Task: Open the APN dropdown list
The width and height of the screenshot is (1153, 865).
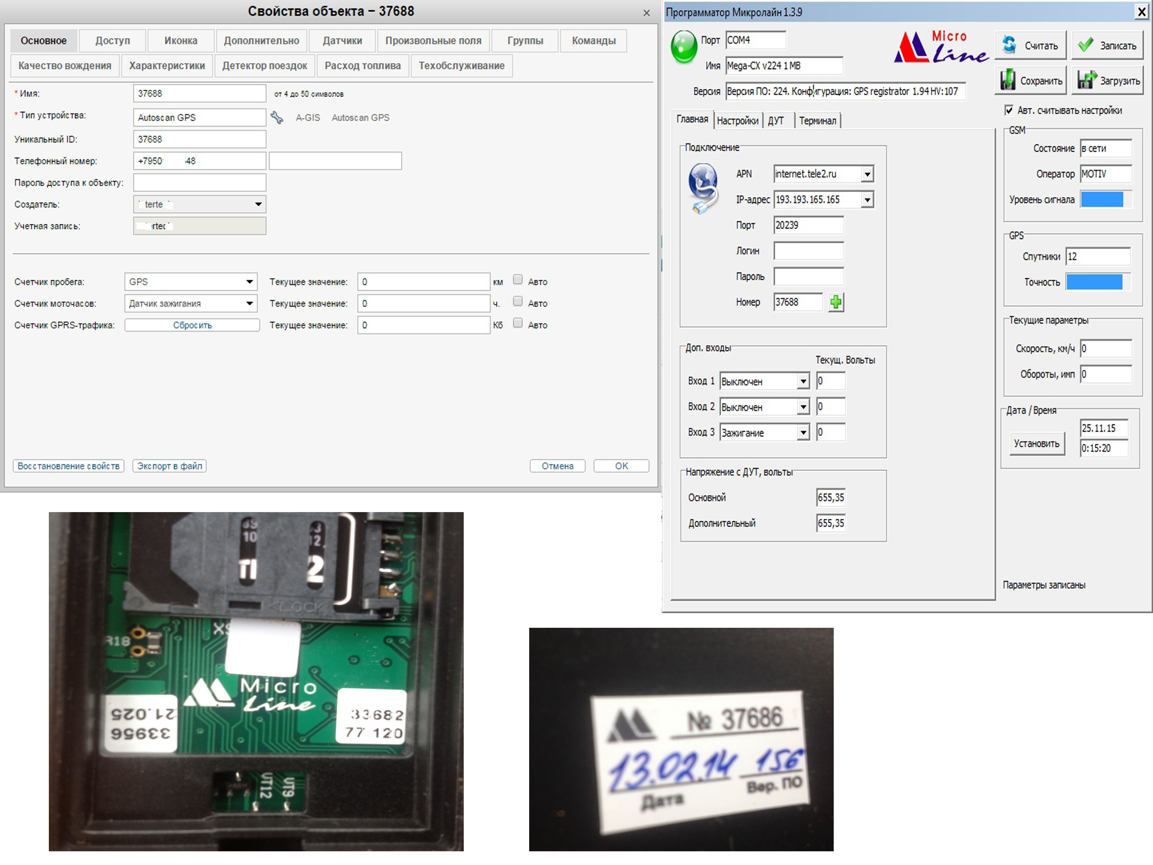Action: tap(867, 174)
